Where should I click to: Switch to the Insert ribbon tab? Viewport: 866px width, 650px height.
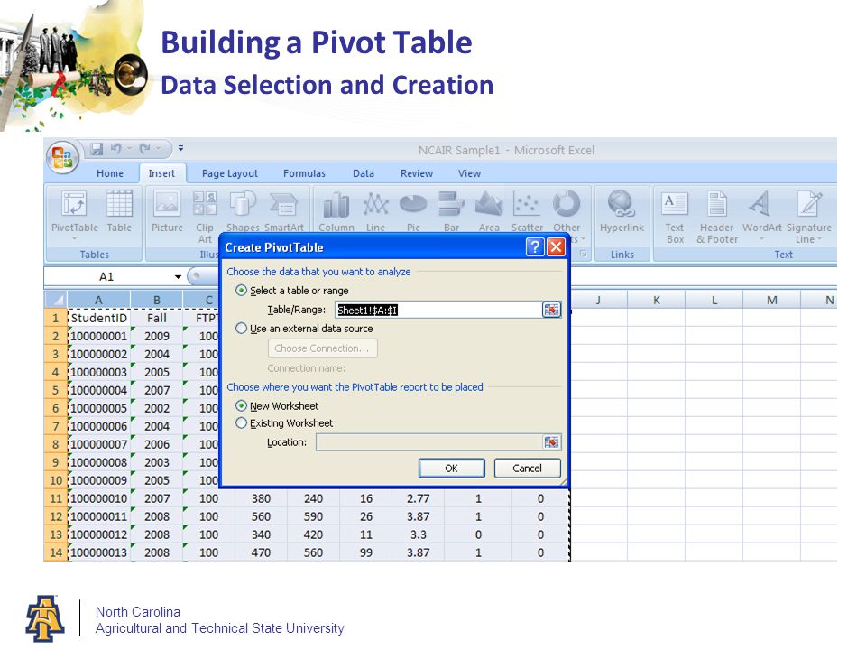[x=161, y=173]
